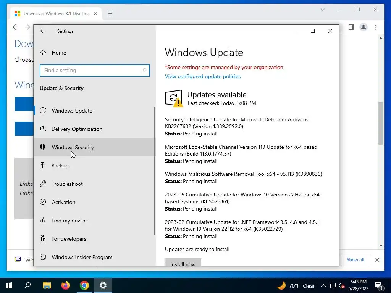Open Windows Security settings

coord(94,147)
